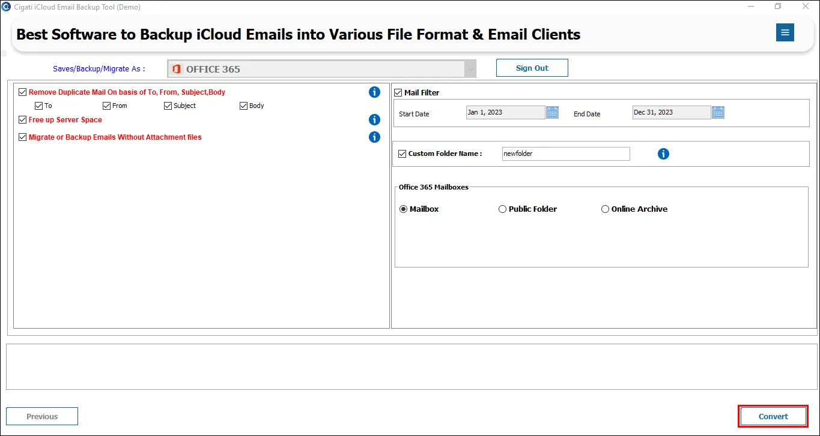Click info icon for Free up Server Space

374,120
